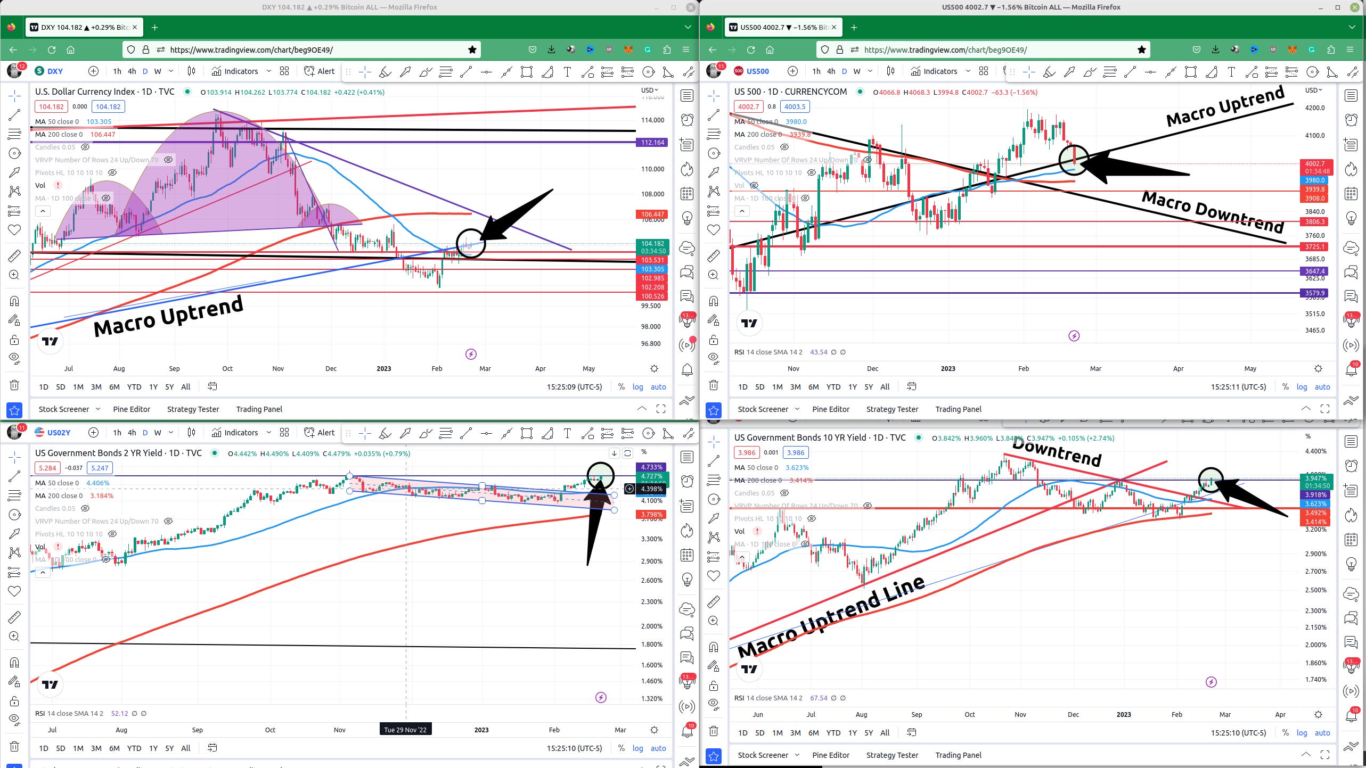Select the Text tool in the US500 drawing toolbar
The width and height of the screenshot is (1366, 768).
point(1231,72)
